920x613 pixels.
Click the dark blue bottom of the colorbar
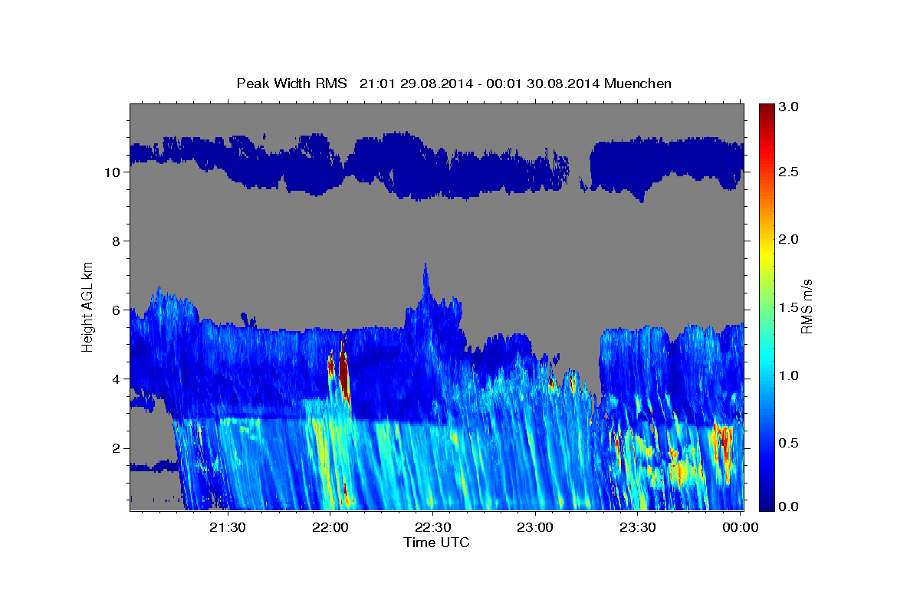[x=766, y=502]
